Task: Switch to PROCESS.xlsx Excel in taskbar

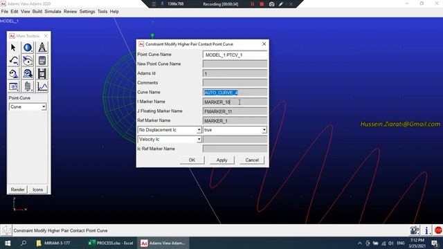Action: (x=111, y=243)
